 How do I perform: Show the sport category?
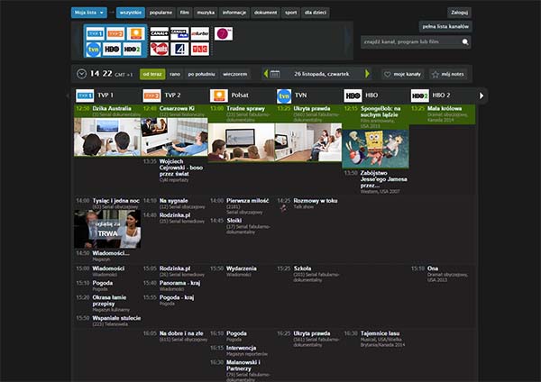coord(290,13)
